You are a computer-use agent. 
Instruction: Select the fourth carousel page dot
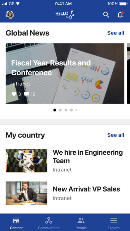pyautogui.click(x=71, y=110)
